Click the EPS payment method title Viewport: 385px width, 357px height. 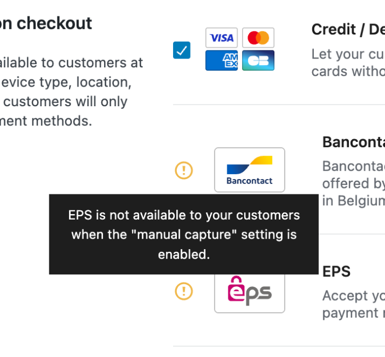[x=336, y=272]
